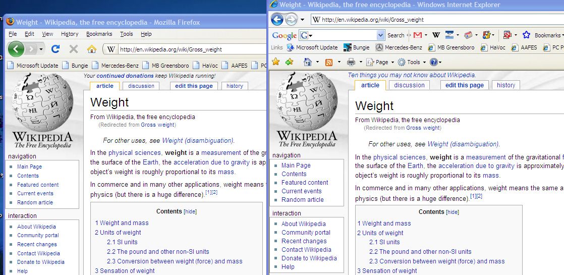564x275 pixels.
Task: Switch to the discussion tab in Firefox
Action: 141,86
